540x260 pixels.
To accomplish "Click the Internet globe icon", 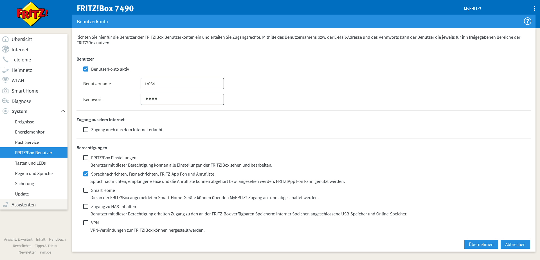I will (x=5, y=49).
